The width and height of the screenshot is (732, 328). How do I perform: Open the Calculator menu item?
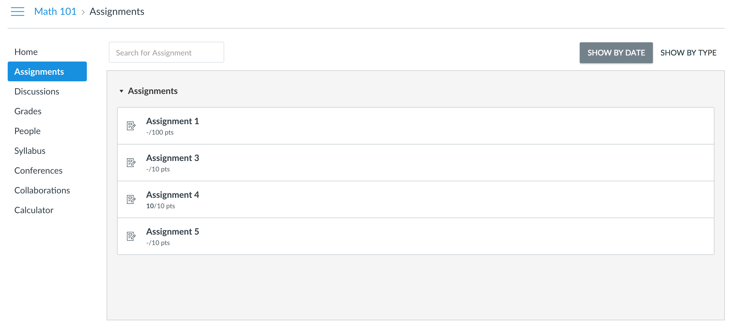[34, 210]
